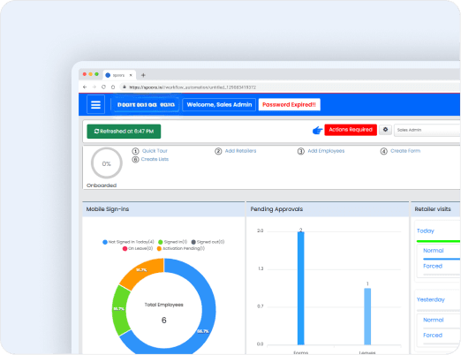The image size is (461, 355).
Task: Click the company logo button in header
Action: 146,105
